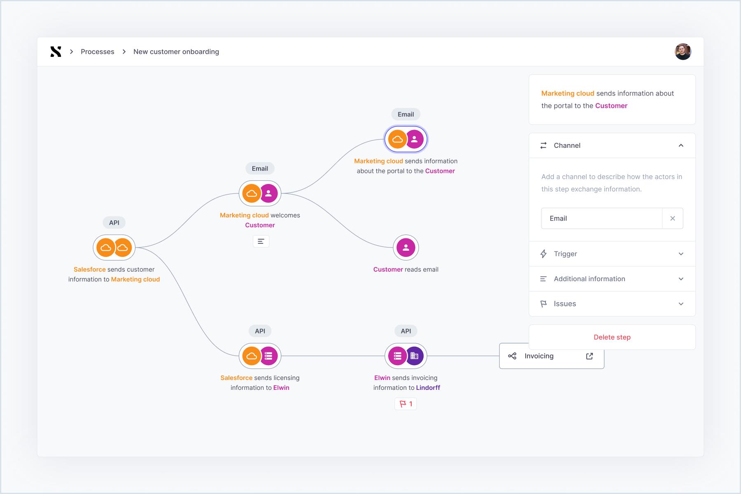Select the Marketing cloud welcomes Customer node
This screenshot has height=494, width=741.
260,193
